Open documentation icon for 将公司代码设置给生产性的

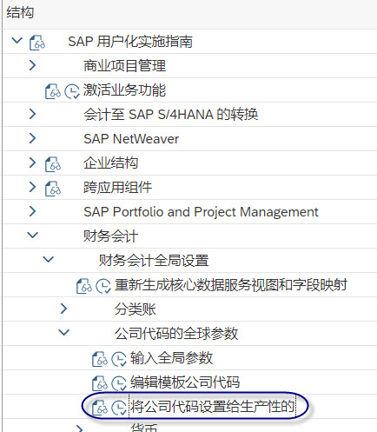pyautogui.click(x=100, y=408)
